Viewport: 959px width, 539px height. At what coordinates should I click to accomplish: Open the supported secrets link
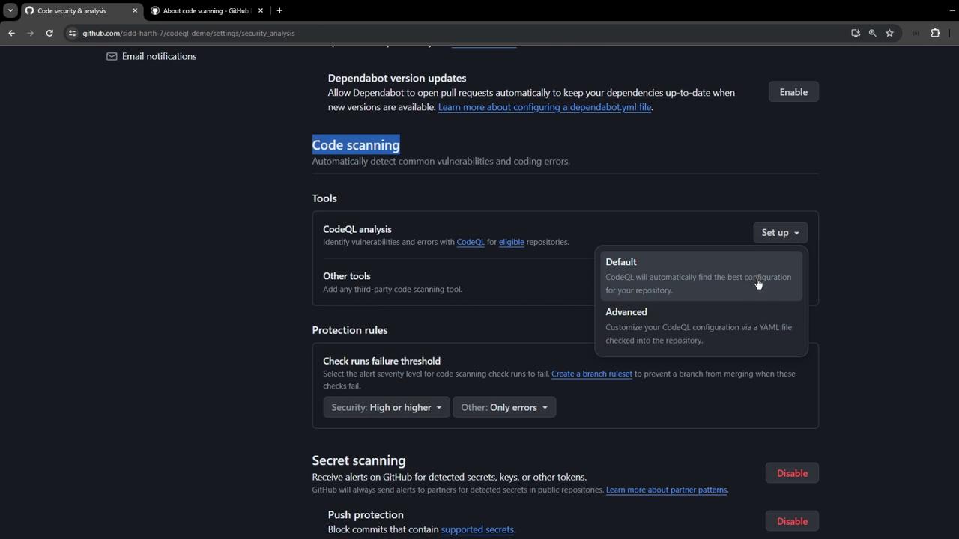point(477,529)
